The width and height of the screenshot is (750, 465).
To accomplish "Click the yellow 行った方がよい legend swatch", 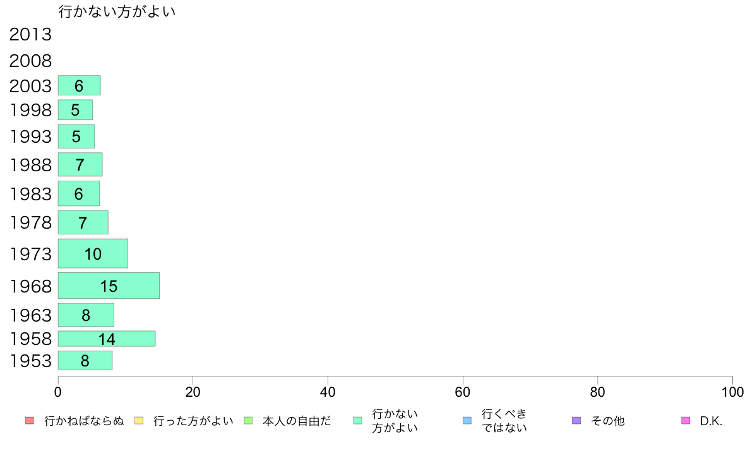I will click(x=139, y=421).
